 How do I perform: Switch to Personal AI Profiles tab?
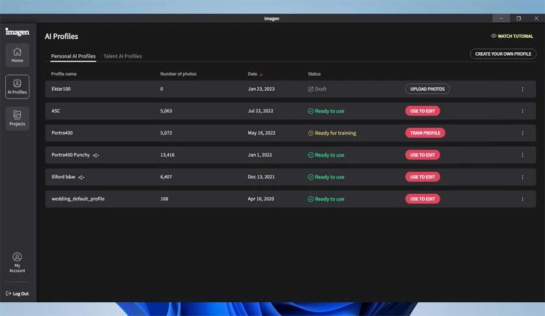(x=73, y=56)
